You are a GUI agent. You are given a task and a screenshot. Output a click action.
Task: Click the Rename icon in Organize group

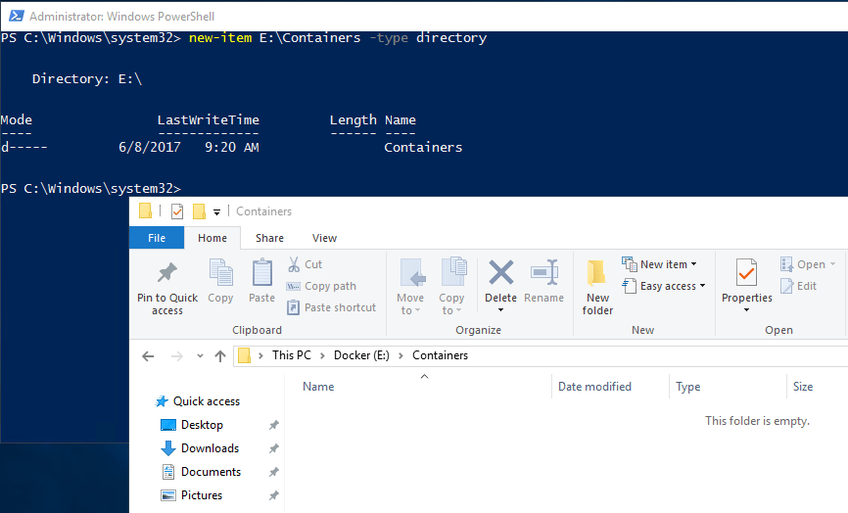(x=543, y=273)
